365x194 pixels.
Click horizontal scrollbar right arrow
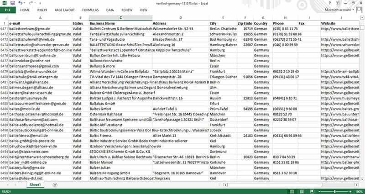coord(357,185)
